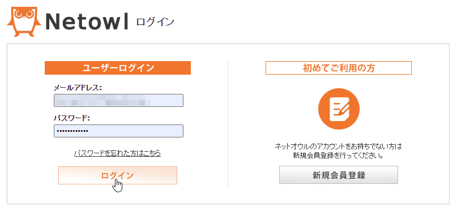457x211 pixels.
Task: Click the blurred email address text
Action: [102, 100]
